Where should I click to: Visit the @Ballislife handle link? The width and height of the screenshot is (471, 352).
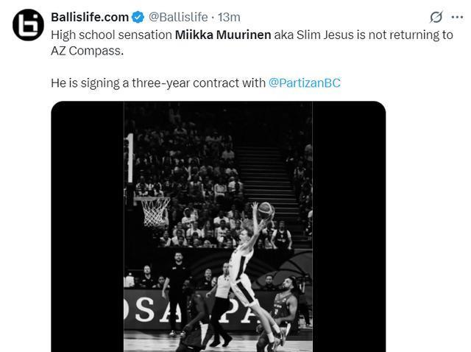[179, 17]
